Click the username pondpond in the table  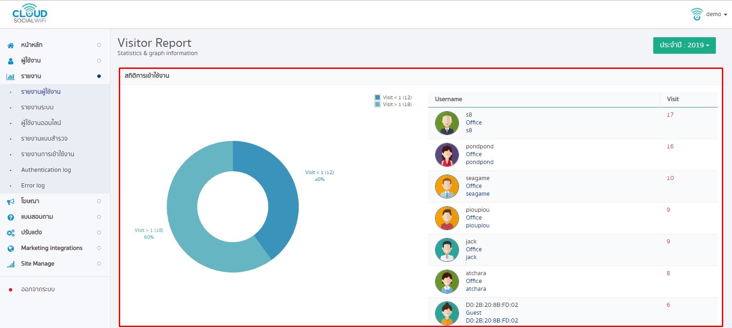pyautogui.click(x=479, y=147)
